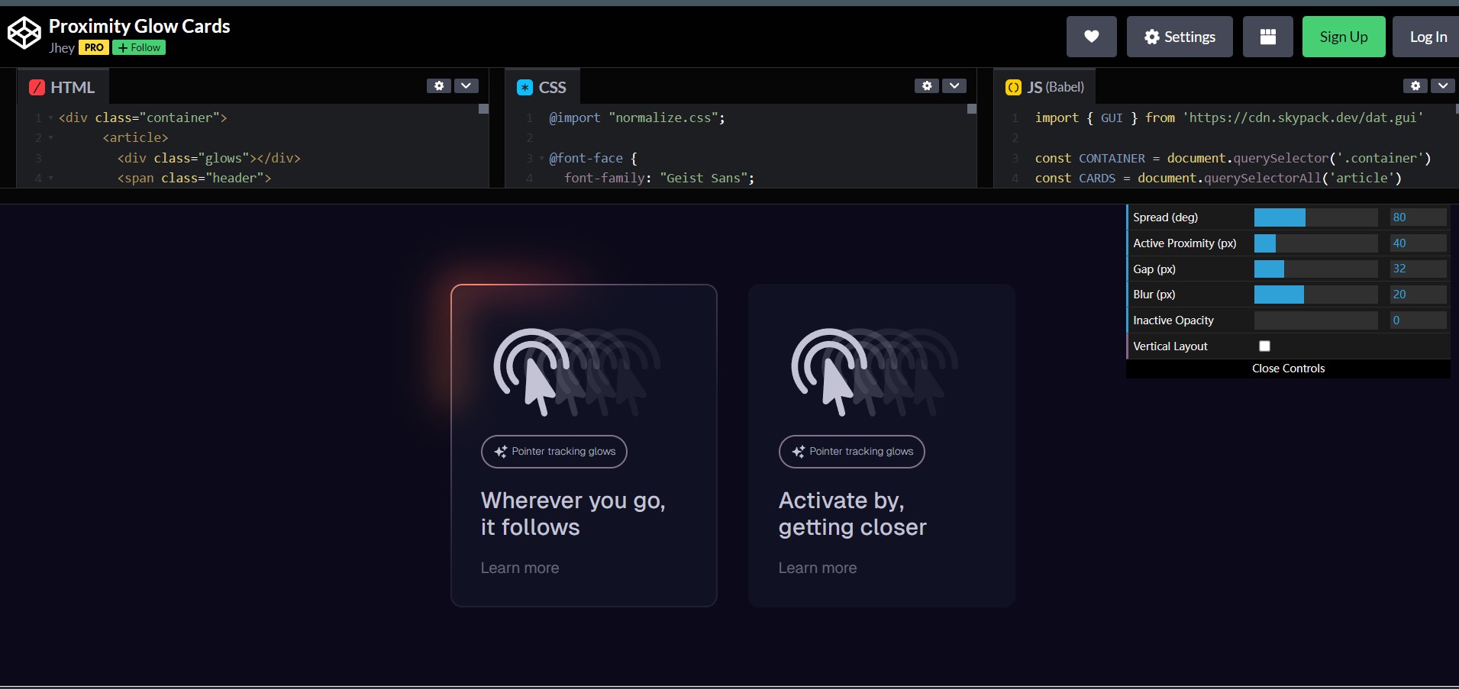
Task: Fold the article tag on line 2
Action: point(51,138)
